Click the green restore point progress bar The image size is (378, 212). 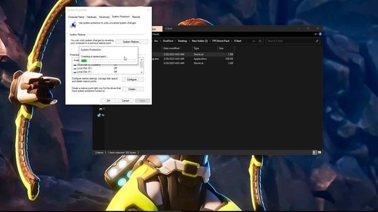pyautogui.click(x=109, y=61)
